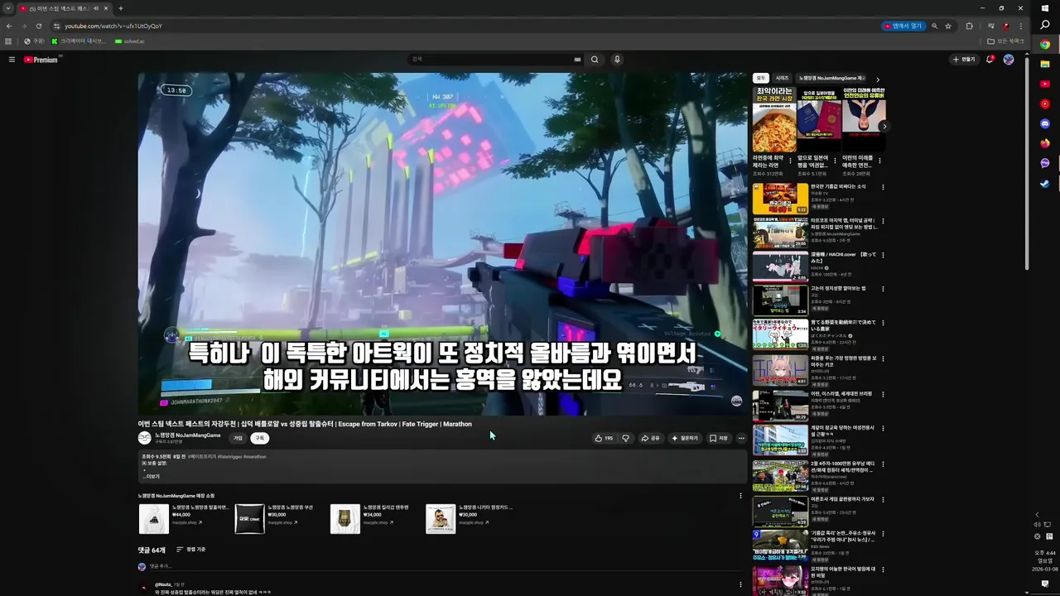Reload the page

coord(38,26)
